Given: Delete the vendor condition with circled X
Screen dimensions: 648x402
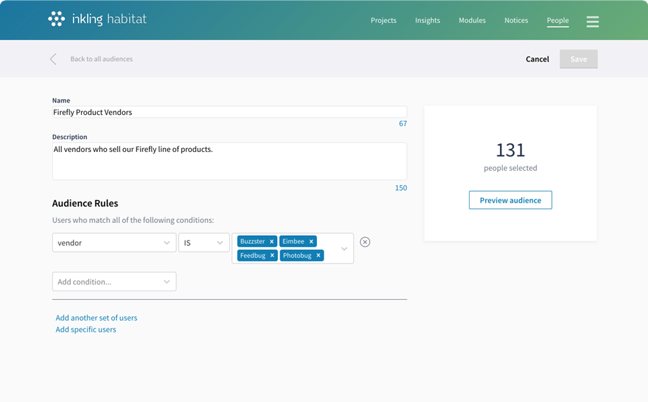Looking at the screenshot, I should (x=365, y=242).
